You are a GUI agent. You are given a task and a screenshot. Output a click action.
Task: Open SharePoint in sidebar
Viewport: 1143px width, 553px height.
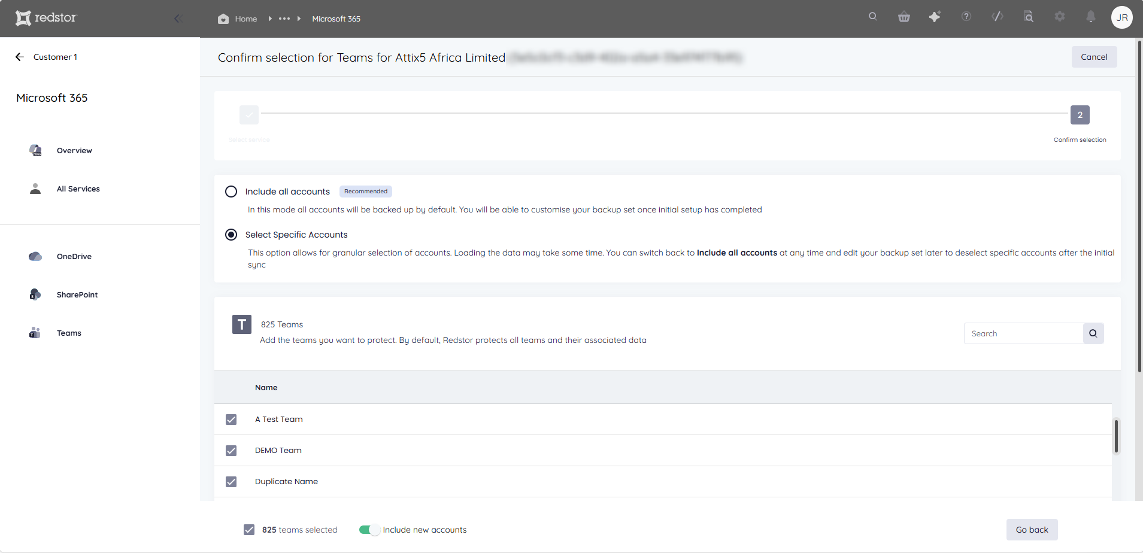77,295
